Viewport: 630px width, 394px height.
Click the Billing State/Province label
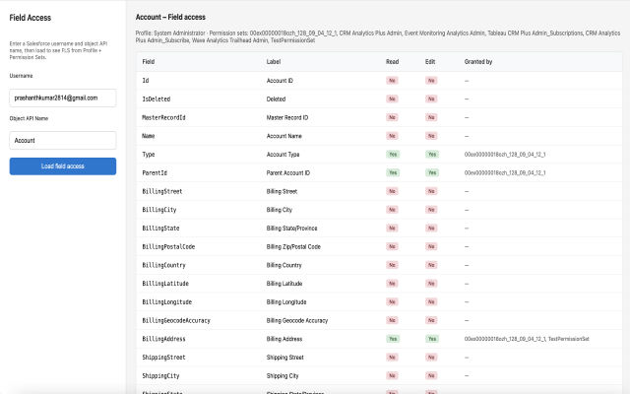pos(291,229)
